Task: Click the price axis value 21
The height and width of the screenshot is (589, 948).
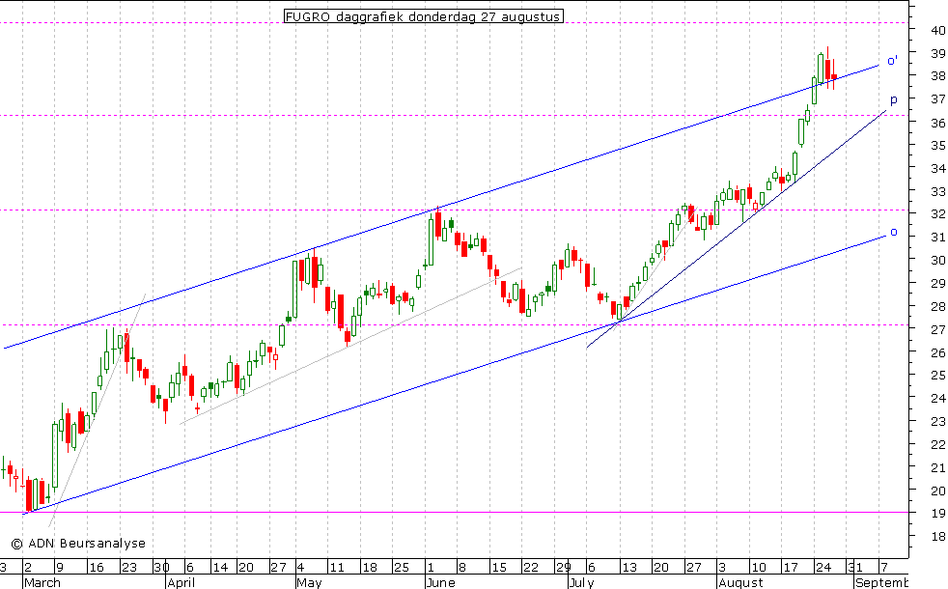Action: pos(937,468)
